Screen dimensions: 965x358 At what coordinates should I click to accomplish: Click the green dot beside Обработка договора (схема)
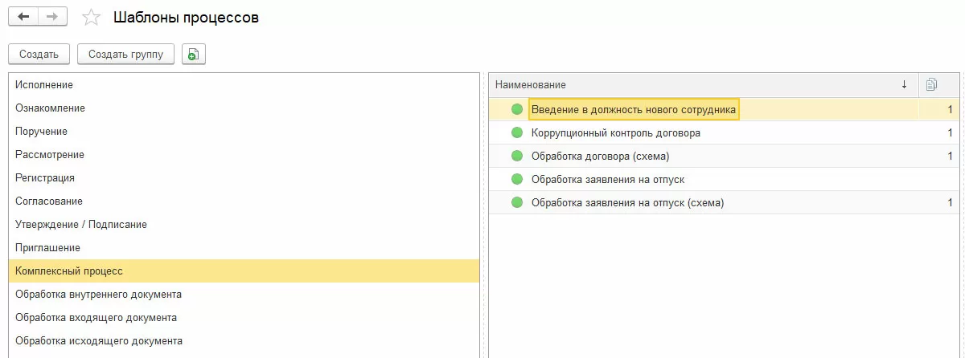[x=516, y=156]
